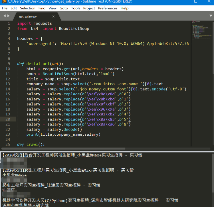Click the editor horizontal scrollbar
The height and width of the screenshot is (207, 214).
[63, 149]
